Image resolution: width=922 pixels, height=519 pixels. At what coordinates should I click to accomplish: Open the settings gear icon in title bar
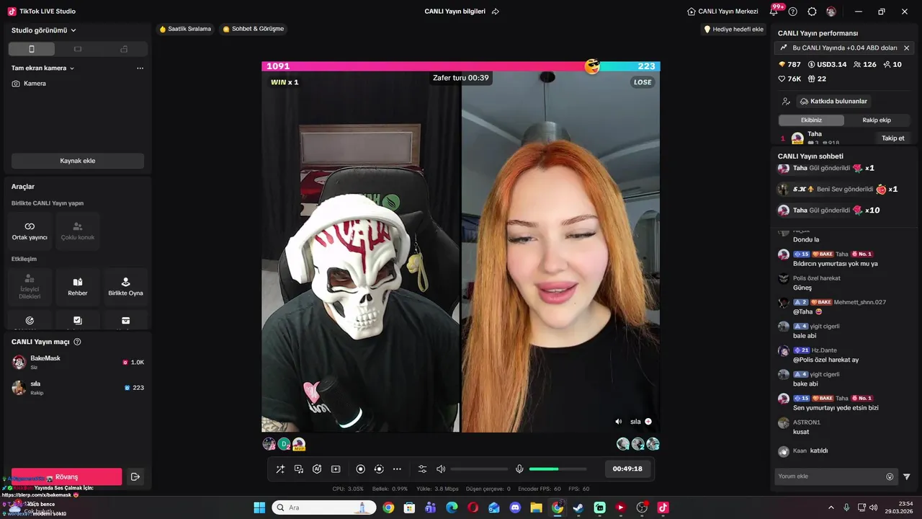812,12
